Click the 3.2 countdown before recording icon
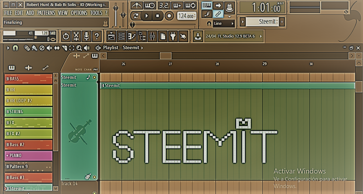The image size is (363, 194). 164,6
